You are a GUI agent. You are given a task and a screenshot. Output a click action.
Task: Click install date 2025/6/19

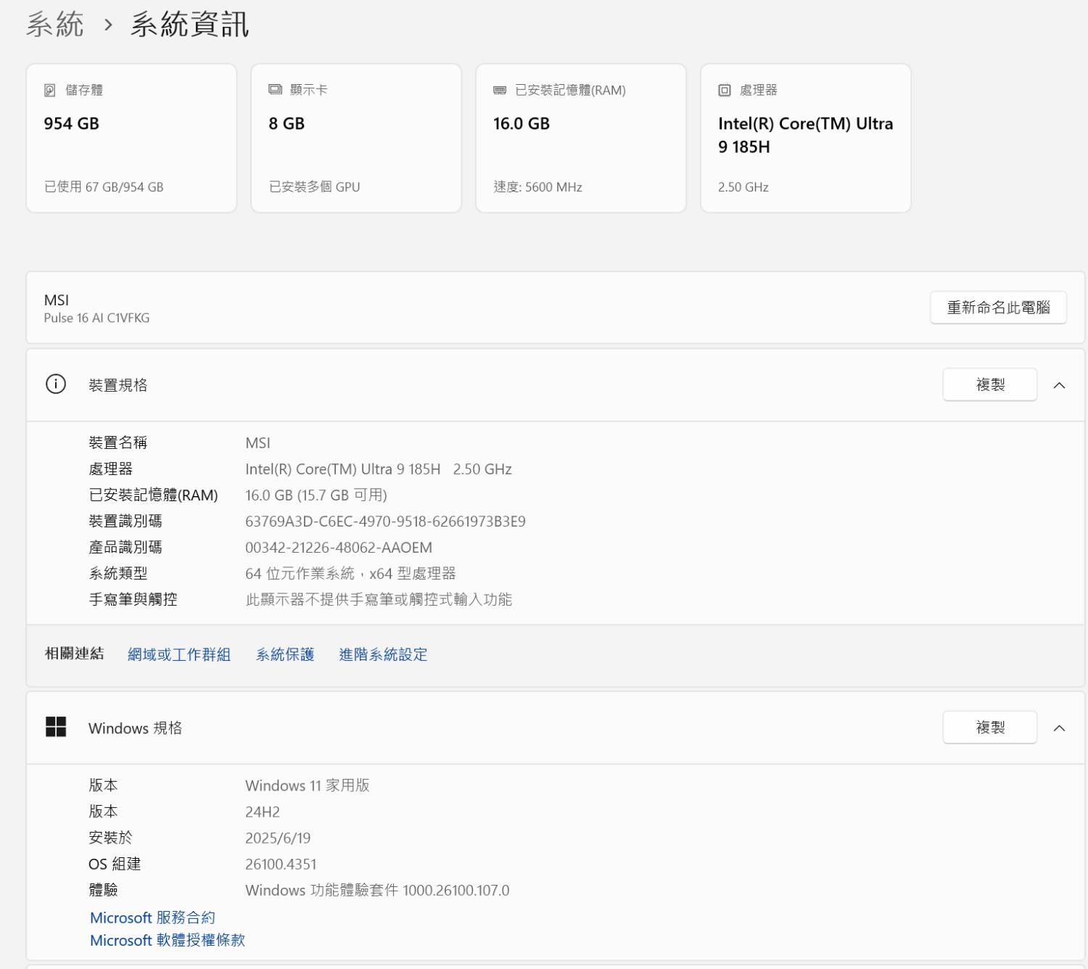tap(278, 838)
